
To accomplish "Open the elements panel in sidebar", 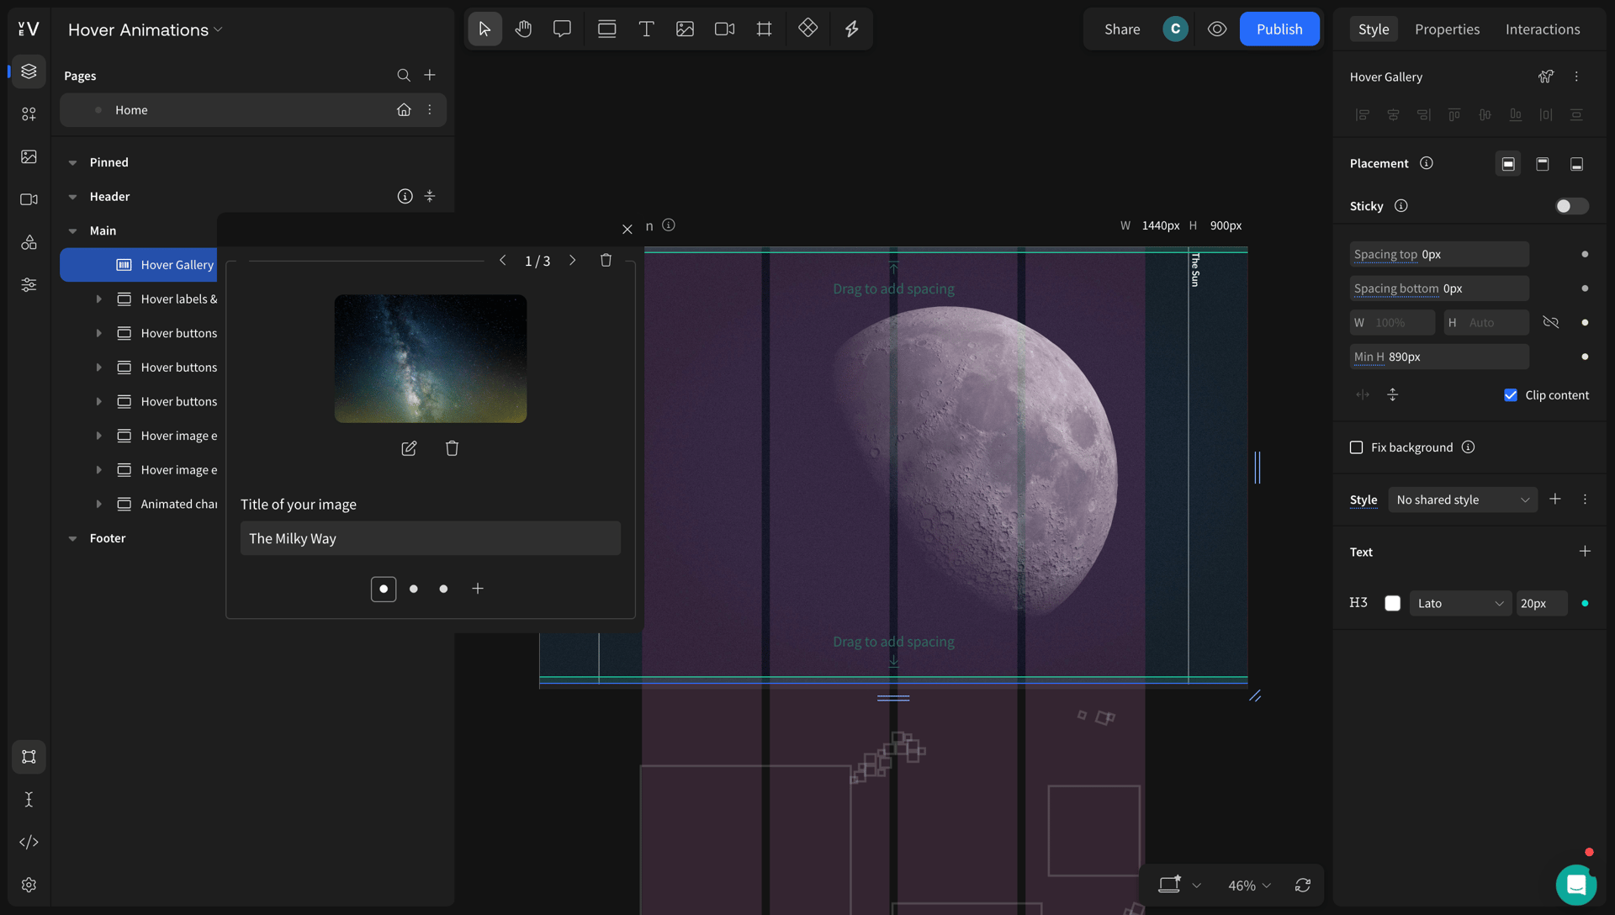I will pyautogui.click(x=29, y=114).
